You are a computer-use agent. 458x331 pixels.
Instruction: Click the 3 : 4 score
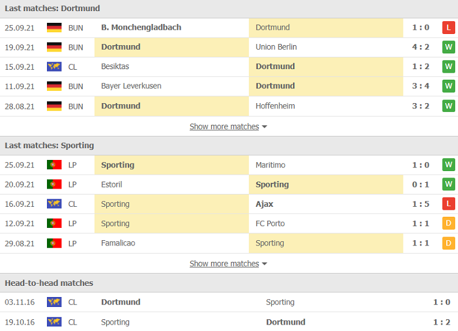[420, 86]
